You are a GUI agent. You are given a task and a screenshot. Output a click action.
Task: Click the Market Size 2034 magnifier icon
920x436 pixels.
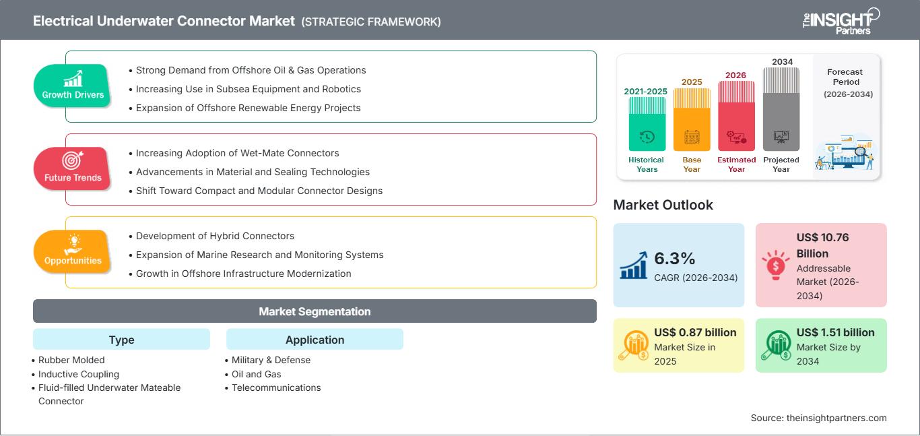[777, 346]
